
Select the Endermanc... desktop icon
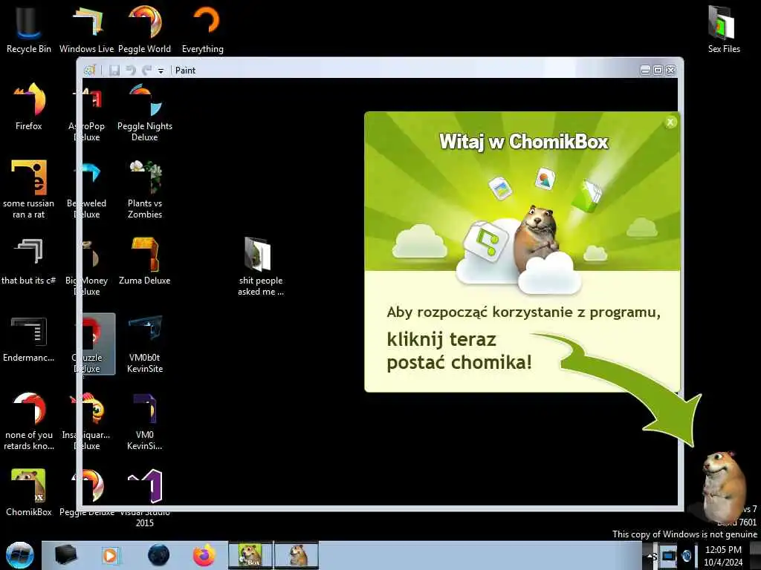[29, 338]
